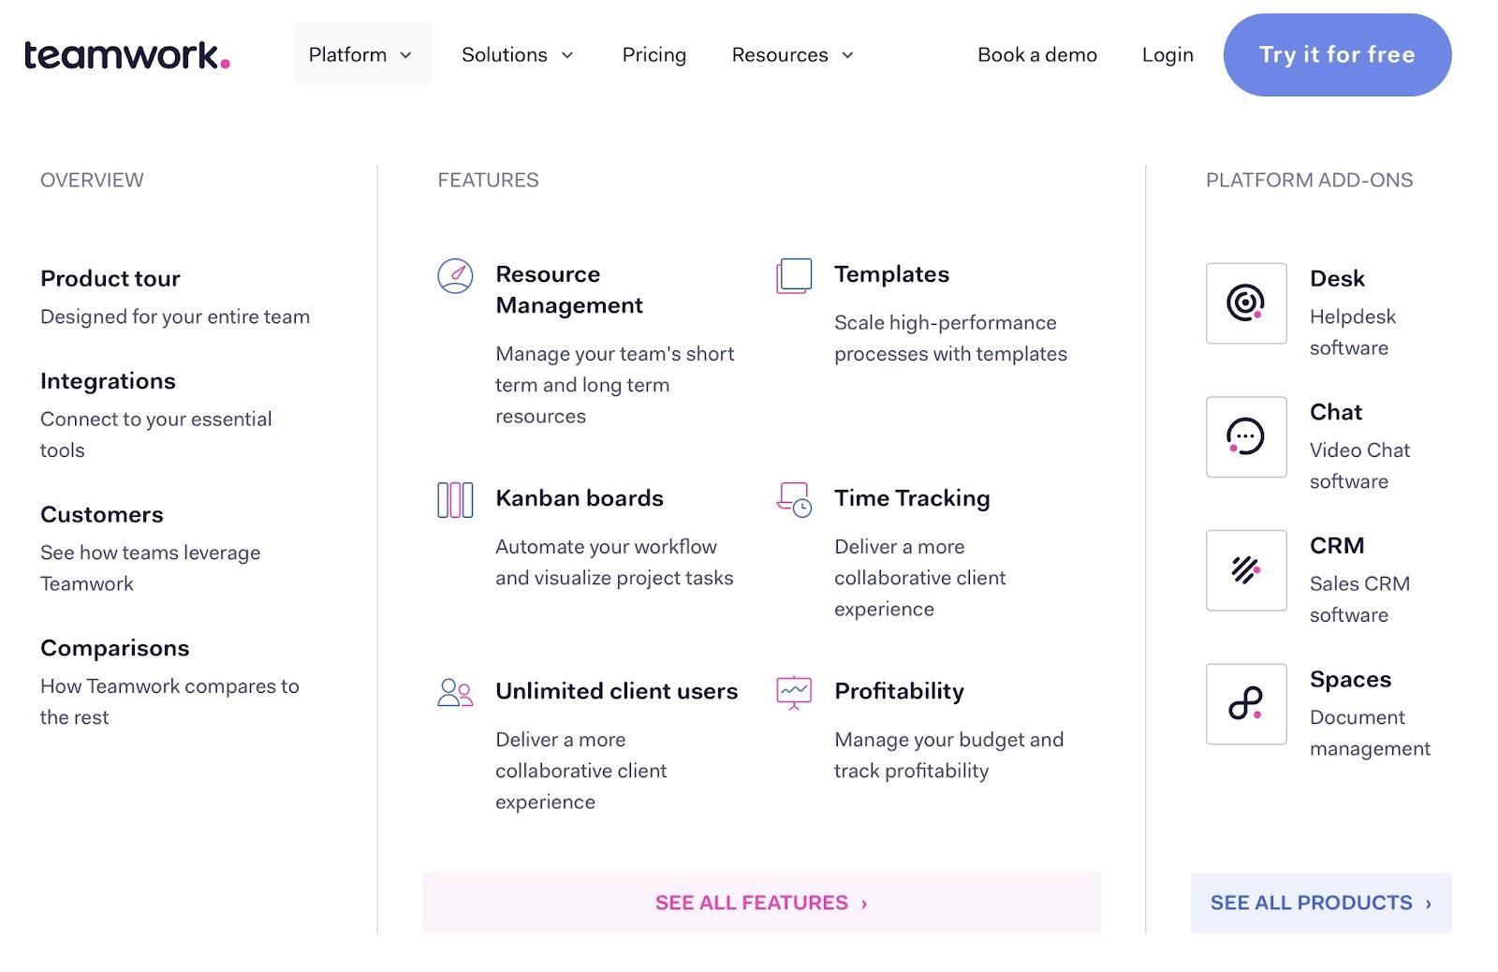Click the Unlimited client users people icon
Image resolution: width=1498 pixels, height=972 pixels.
pyautogui.click(x=455, y=693)
